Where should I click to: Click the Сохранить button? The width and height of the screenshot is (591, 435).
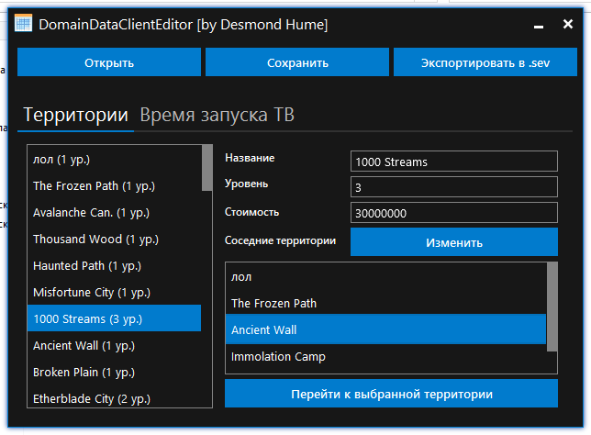pos(297,62)
